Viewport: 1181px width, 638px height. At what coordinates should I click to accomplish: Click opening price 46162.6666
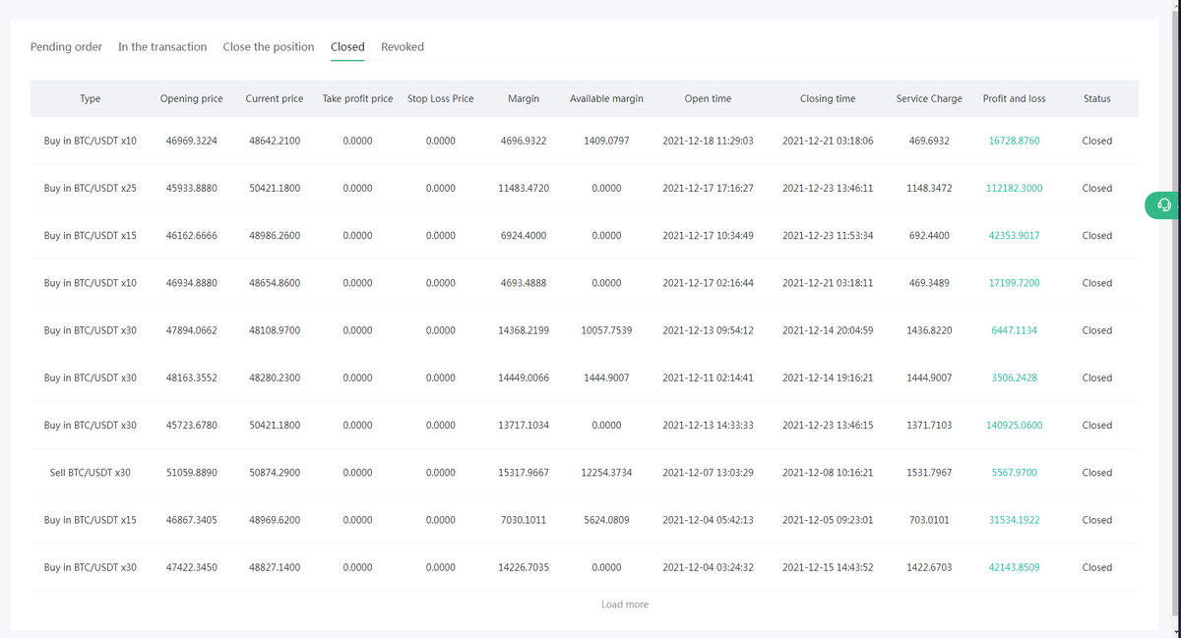coord(192,236)
